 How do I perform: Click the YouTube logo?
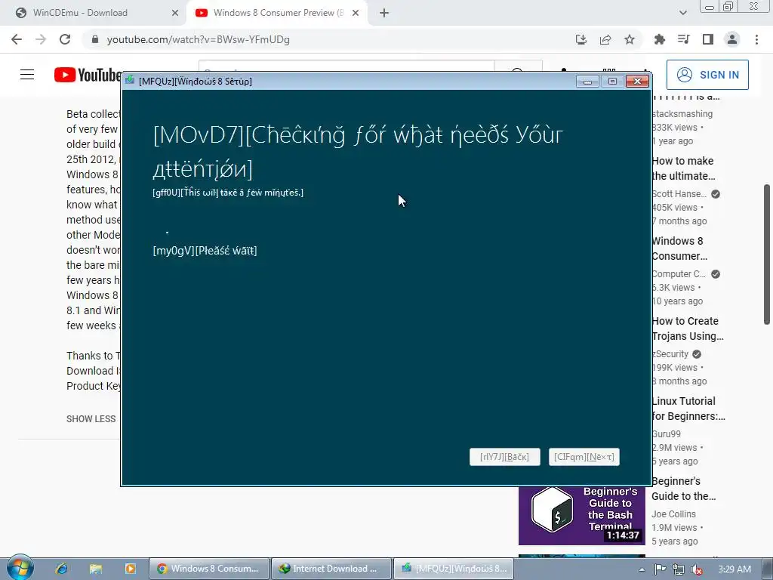tap(88, 75)
